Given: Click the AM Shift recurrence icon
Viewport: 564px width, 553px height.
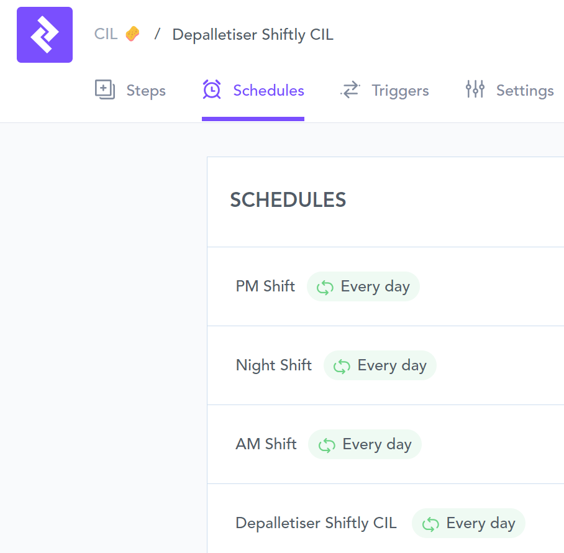Looking at the screenshot, I should (327, 445).
